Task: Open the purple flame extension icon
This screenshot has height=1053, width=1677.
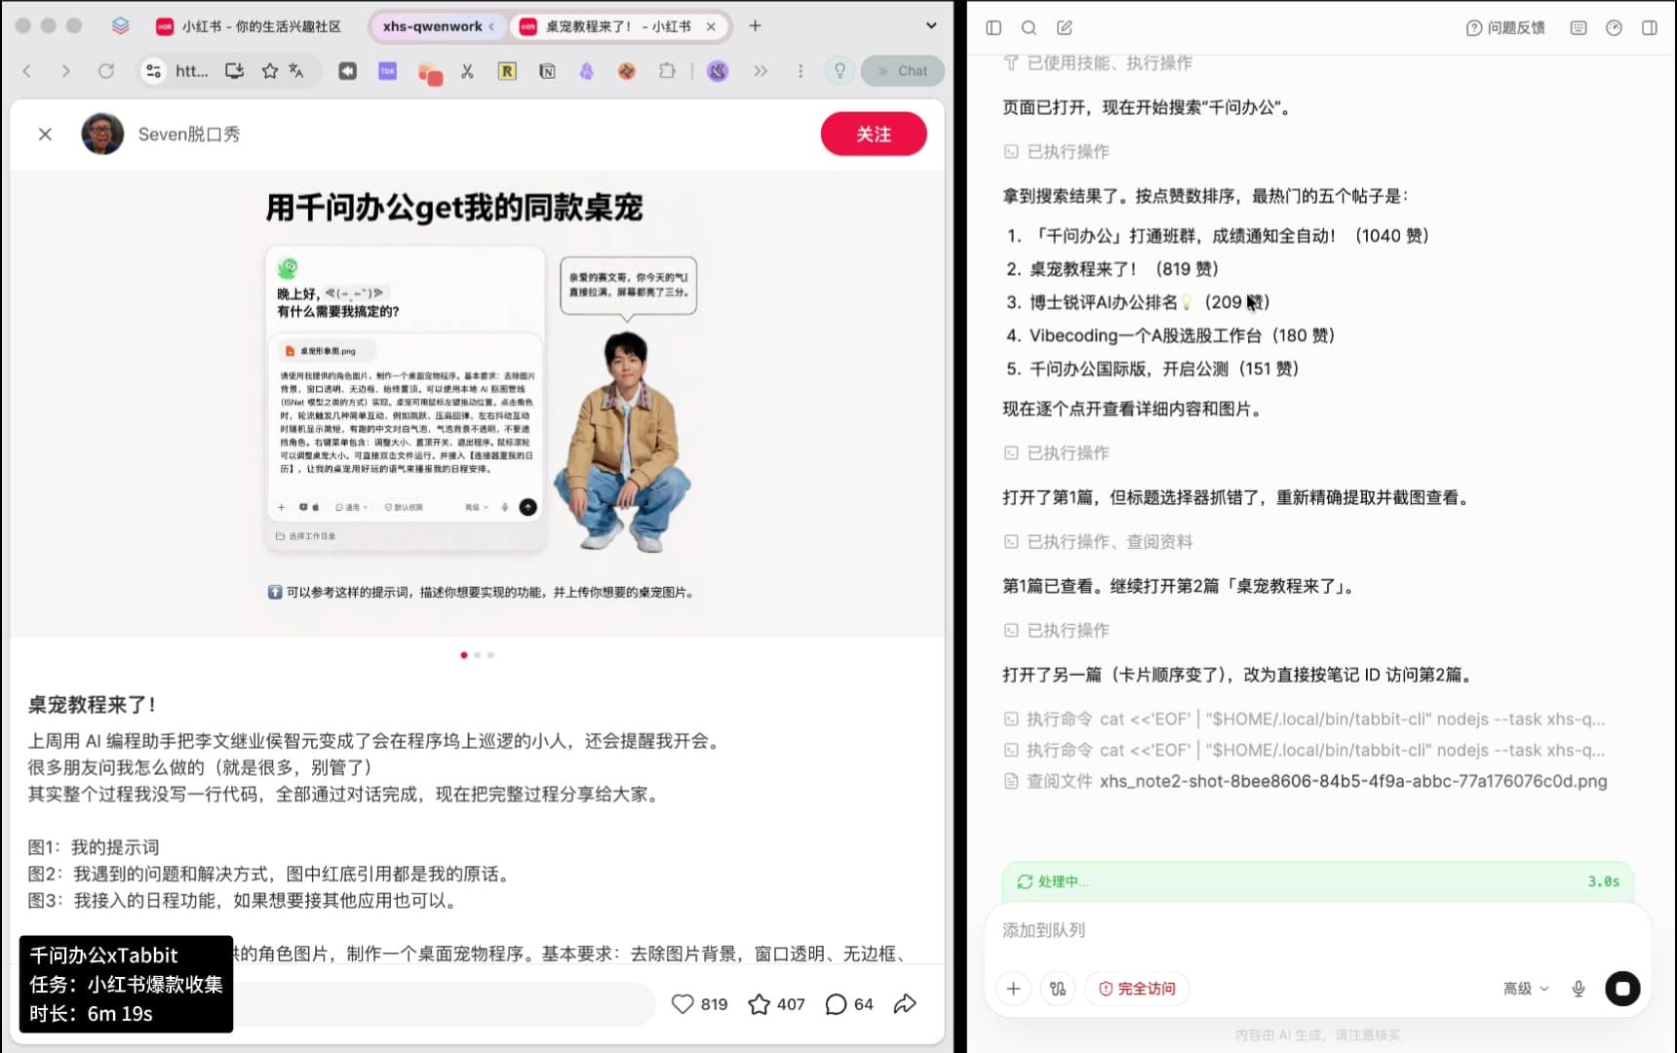Action: (x=587, y=71)
